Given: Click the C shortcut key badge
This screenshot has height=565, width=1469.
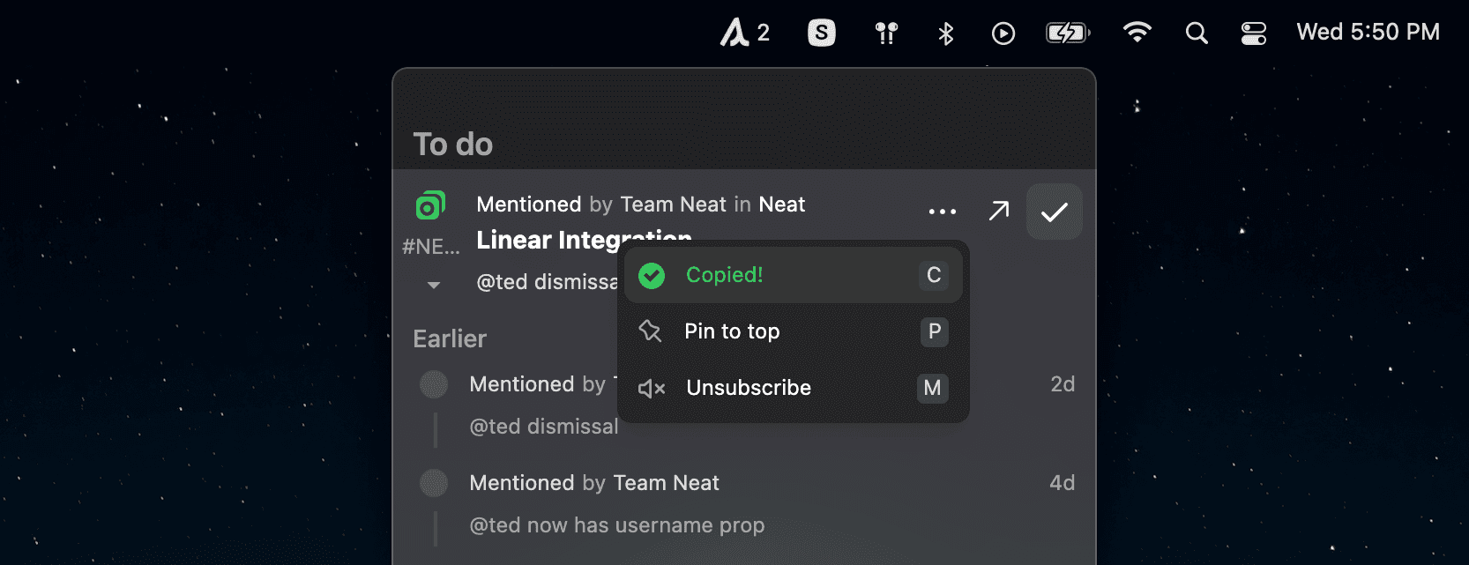Looking at the screenshot, I should [x=934, y=275].
